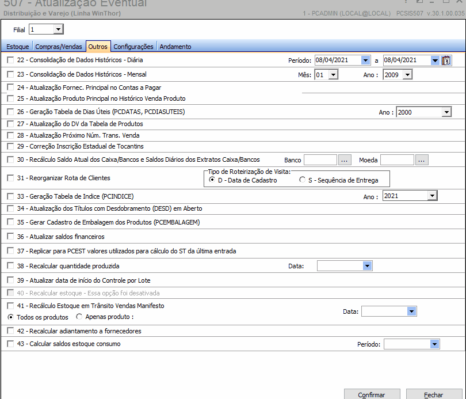Check 33 - Geração Tabela de Indice
This screenshot has width=466, height=399.
[x=10, y=196]
